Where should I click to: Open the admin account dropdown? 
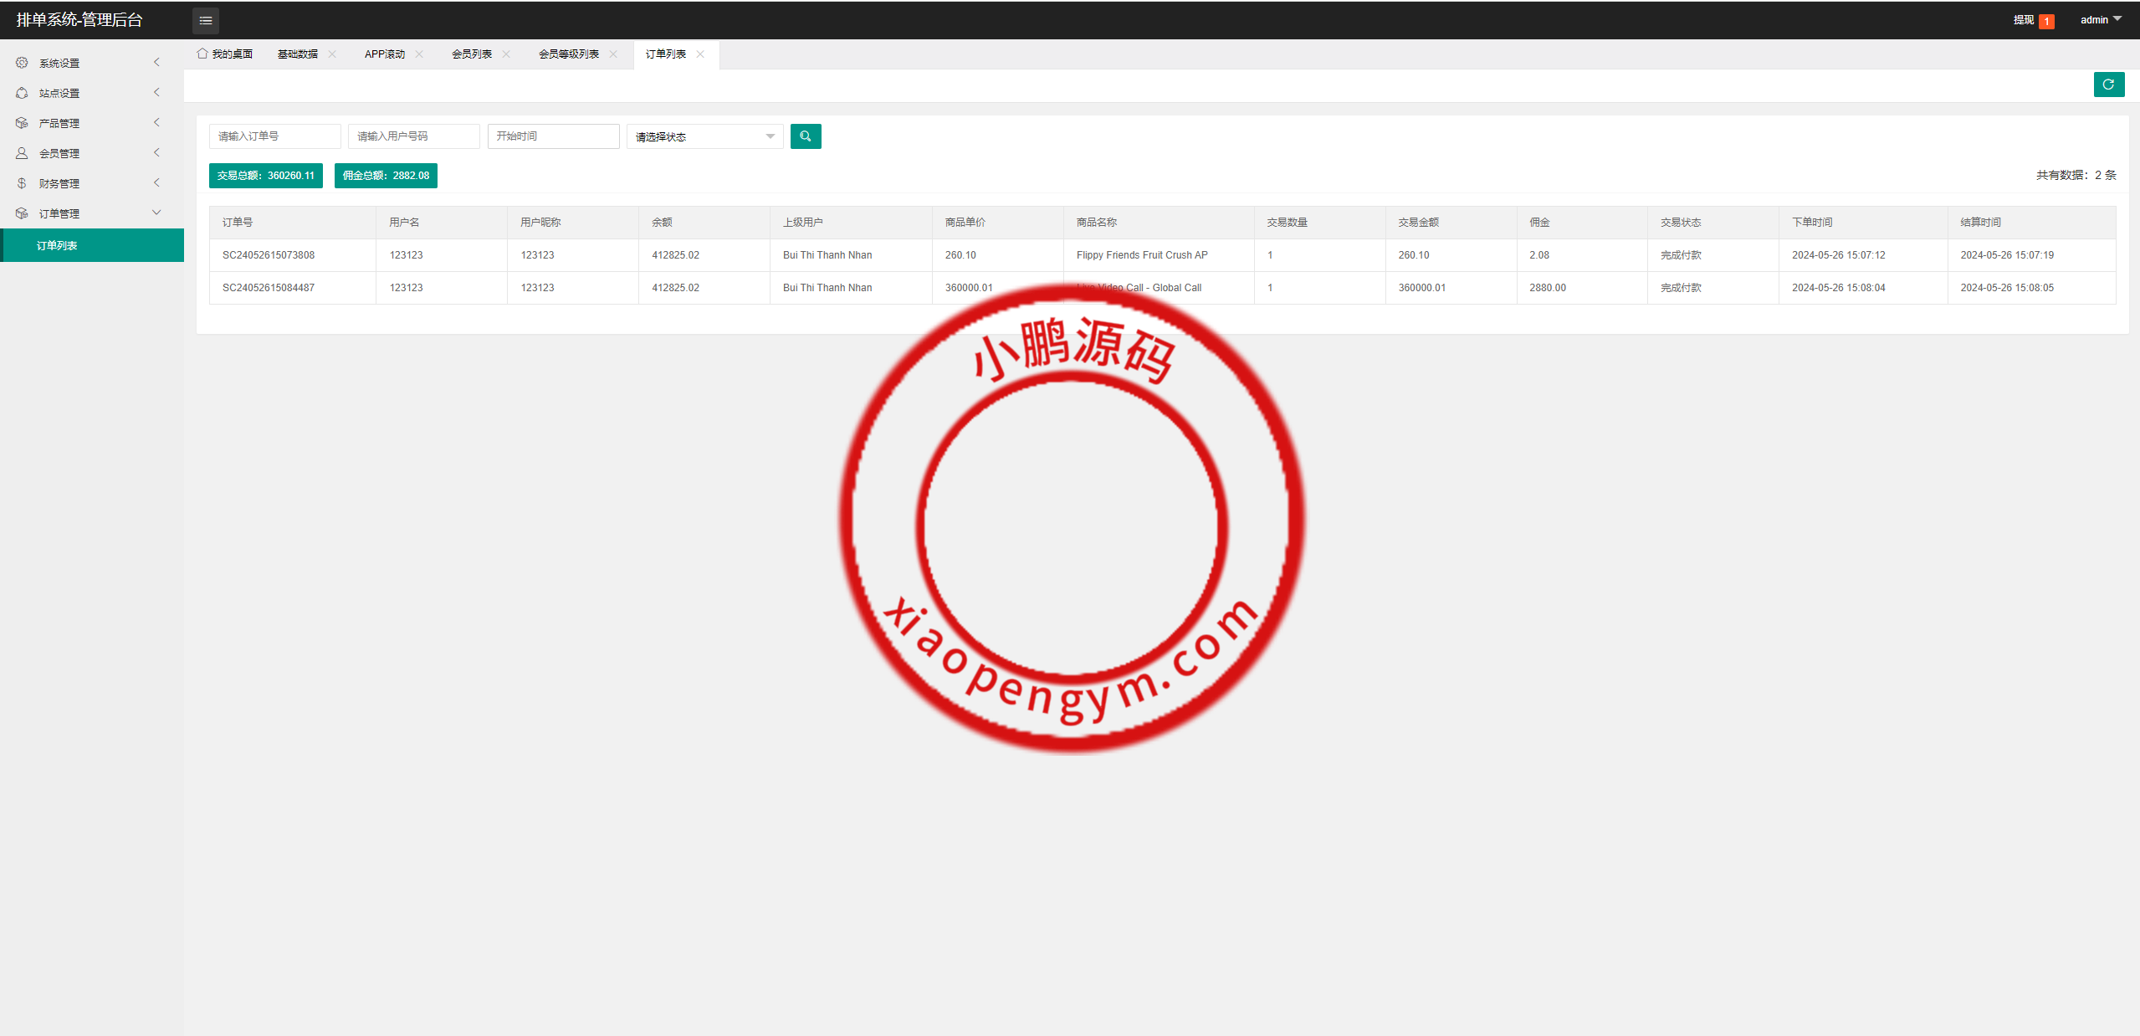tap(2100, 19)
